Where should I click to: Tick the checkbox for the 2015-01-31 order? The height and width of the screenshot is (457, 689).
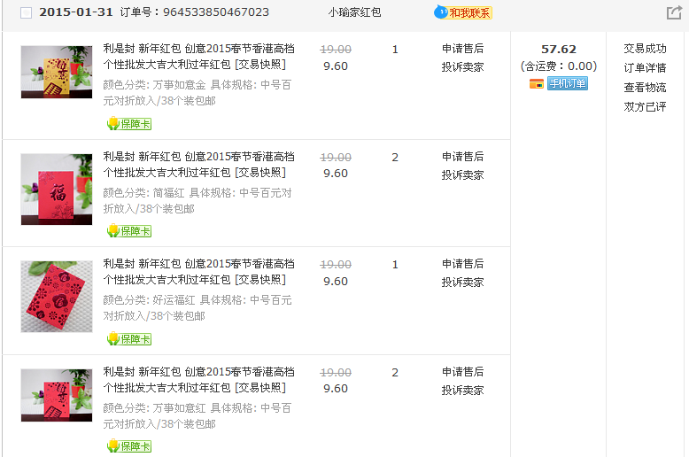pos(26,13)
